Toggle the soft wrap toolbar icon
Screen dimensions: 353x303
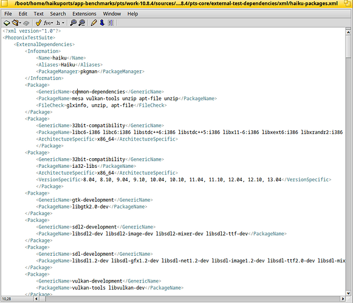point(111,23)
